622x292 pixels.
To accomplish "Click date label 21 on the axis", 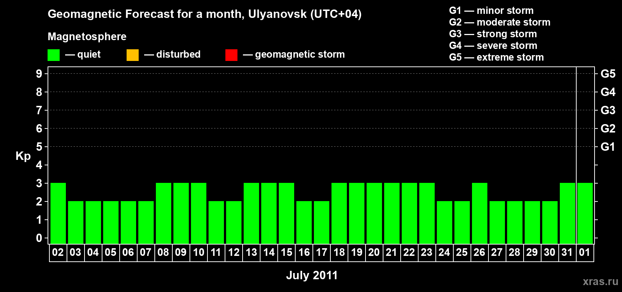I will 391,252.
